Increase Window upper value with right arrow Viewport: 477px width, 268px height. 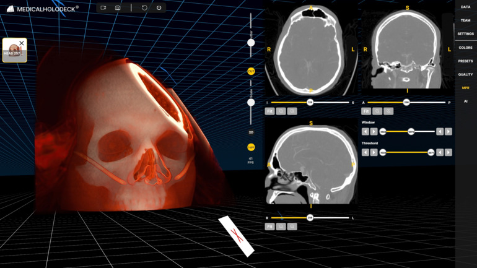[x=449, y=132]
